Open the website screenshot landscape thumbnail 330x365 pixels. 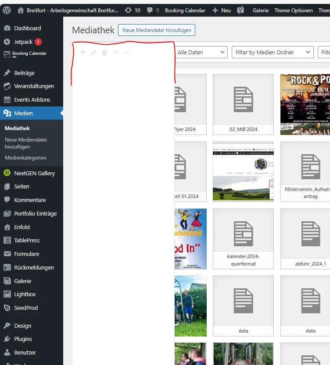click(243, 172)
